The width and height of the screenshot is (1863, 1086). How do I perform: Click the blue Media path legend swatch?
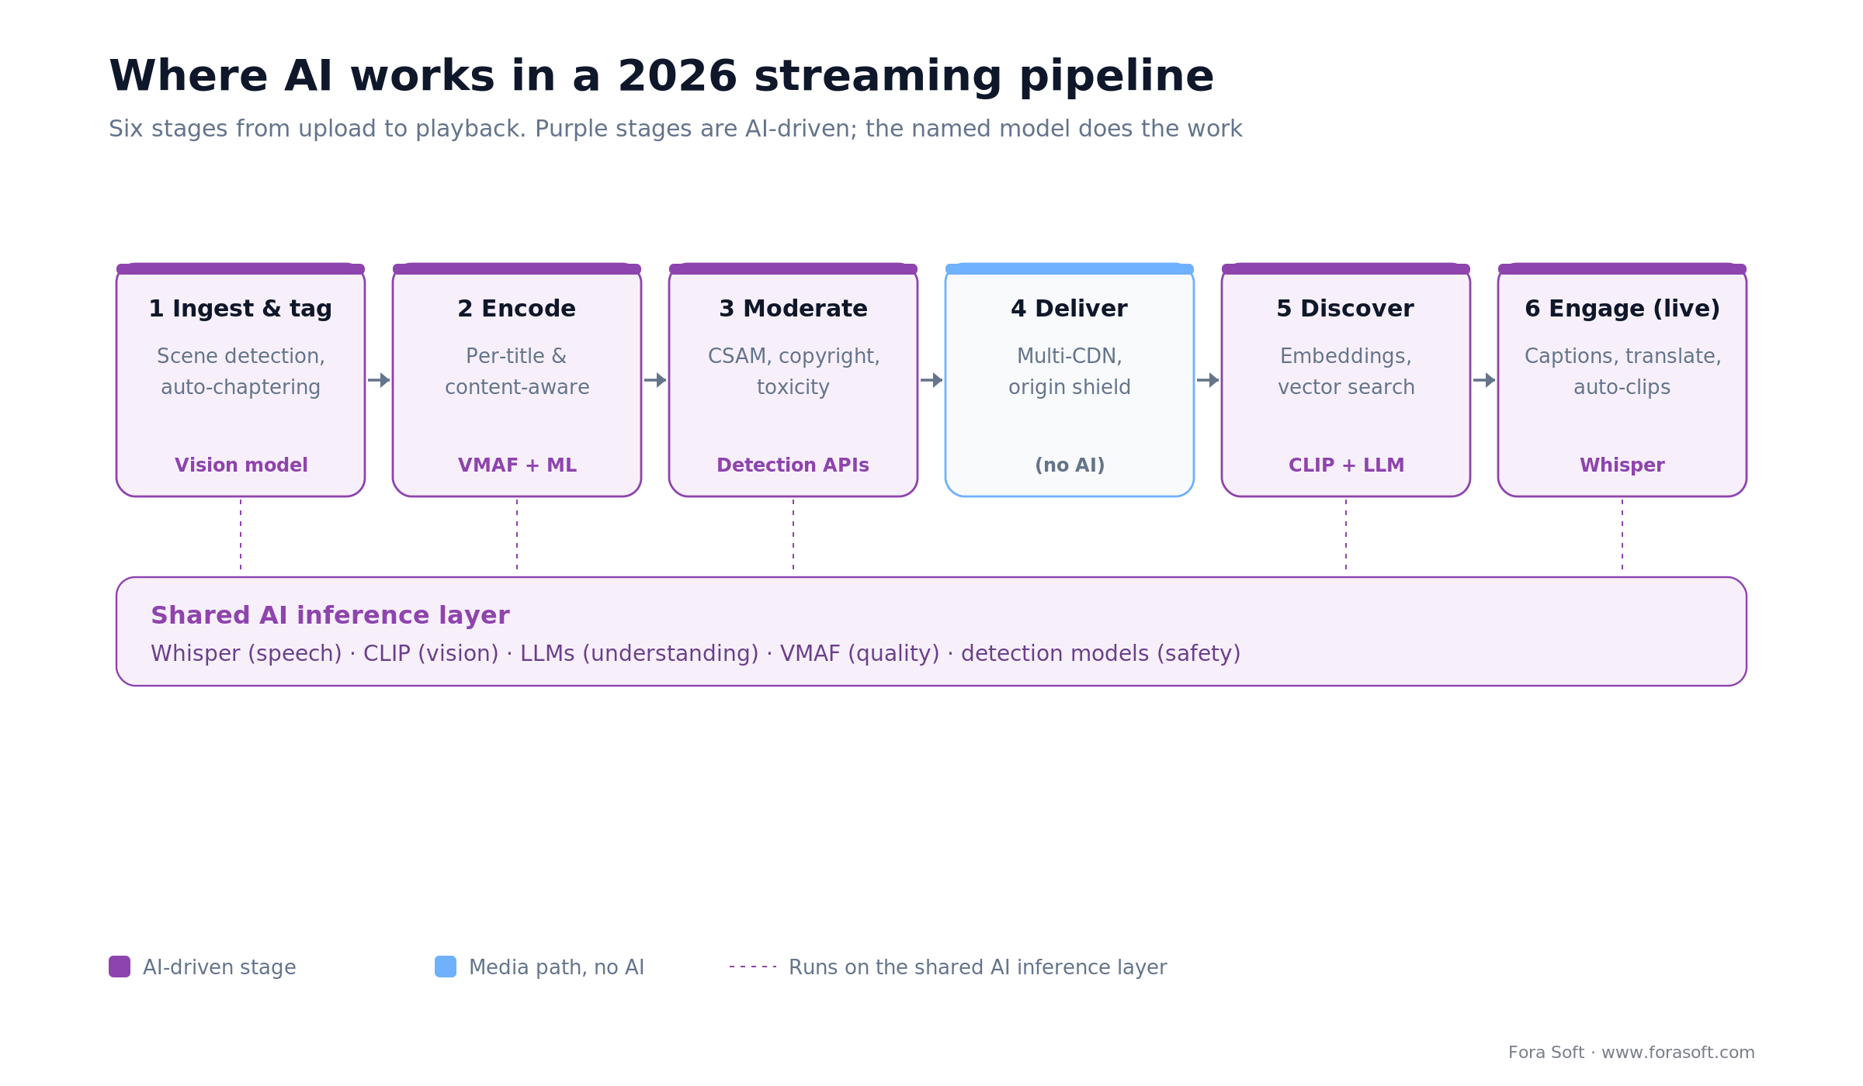[x=446, y=967]
